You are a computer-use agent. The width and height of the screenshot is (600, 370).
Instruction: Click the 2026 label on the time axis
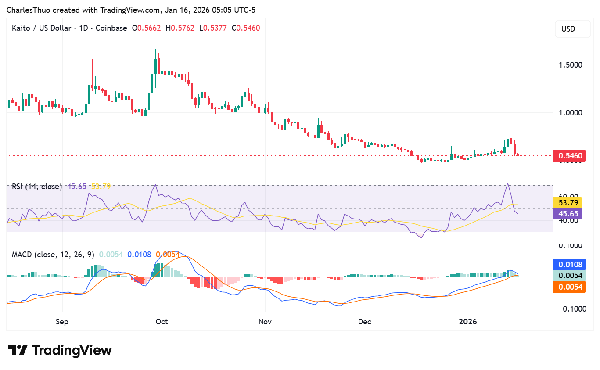[x=468, y=322]
